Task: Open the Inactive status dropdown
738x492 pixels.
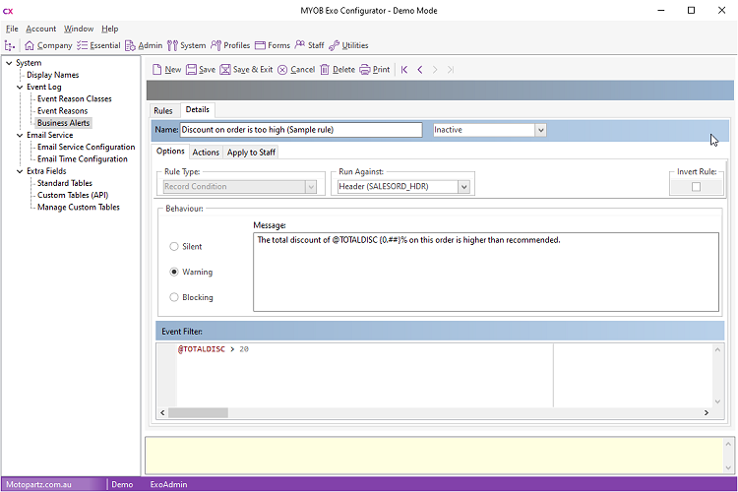Action: (x=541, y=130)
